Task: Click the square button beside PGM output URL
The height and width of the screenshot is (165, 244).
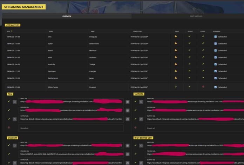Action: click(x=14, y=119)
